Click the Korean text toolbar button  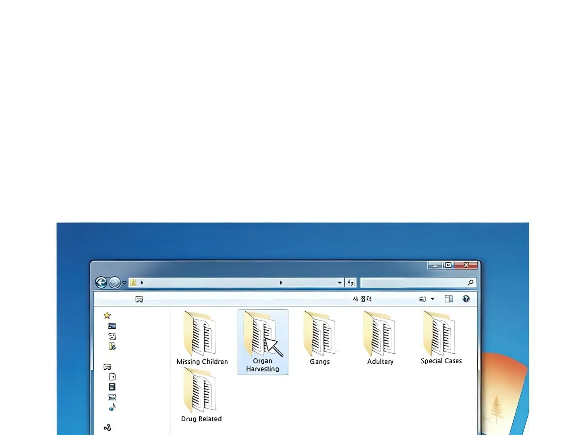click(x=362, y=299)
